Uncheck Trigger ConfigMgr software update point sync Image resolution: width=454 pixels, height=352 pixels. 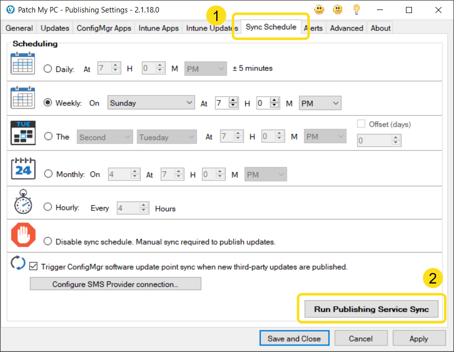(x=34, y=266)
